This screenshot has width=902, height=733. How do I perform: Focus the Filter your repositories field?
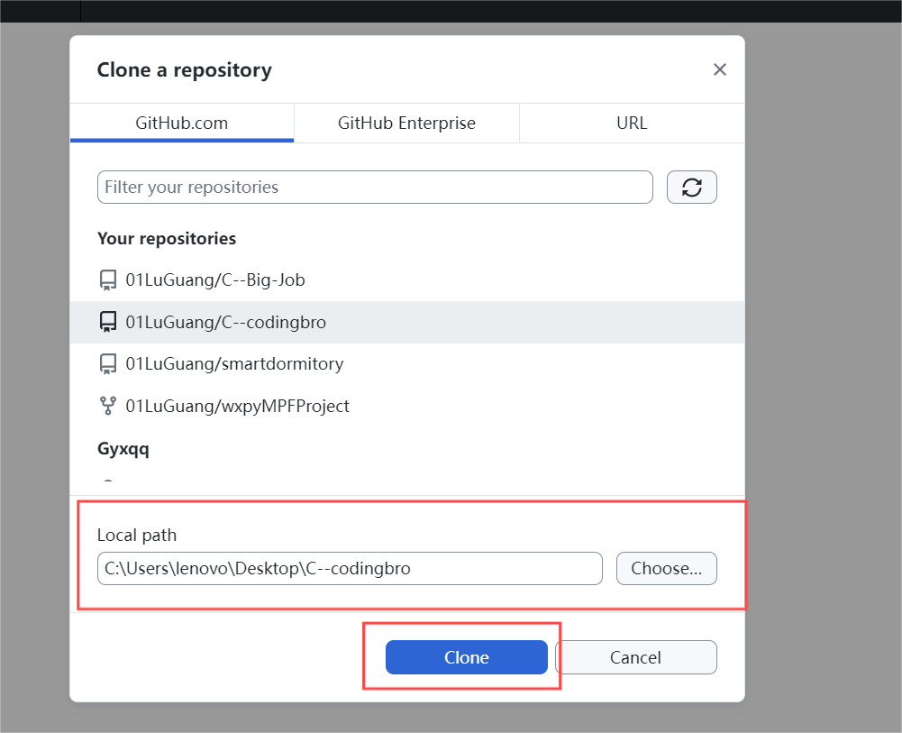tap(375, 187)
